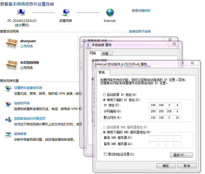Open the 设置新的连接或网络 link

(x=28, y=88)
